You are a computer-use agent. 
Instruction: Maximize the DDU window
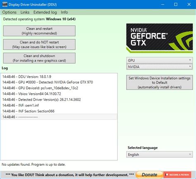(176, 5)
